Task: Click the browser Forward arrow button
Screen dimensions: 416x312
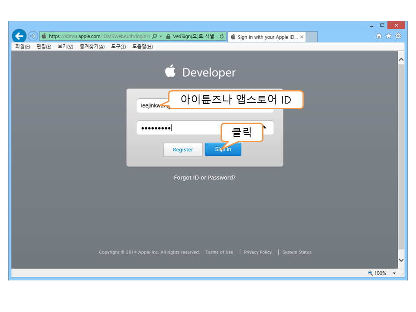Action: [33, 36]
